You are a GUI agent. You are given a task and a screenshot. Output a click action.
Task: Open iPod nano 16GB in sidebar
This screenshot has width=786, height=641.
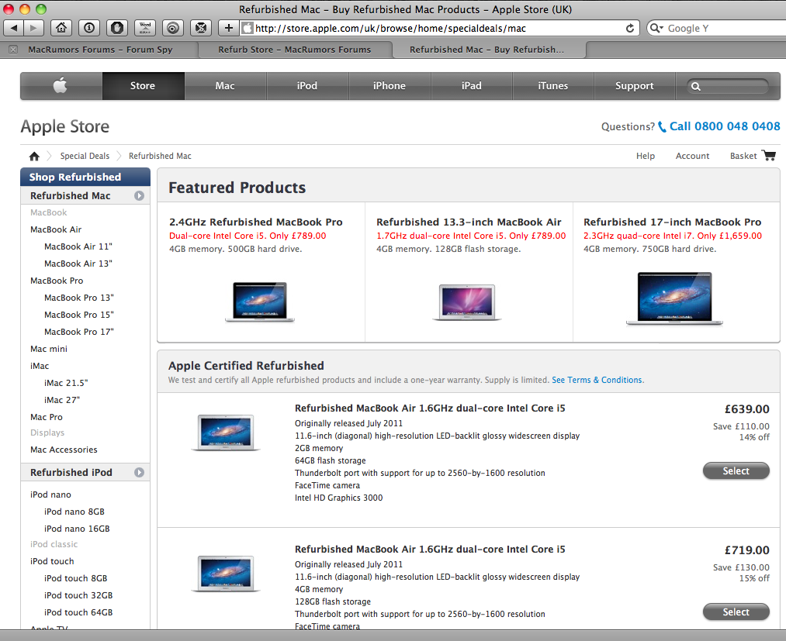(x=77, y=529)
